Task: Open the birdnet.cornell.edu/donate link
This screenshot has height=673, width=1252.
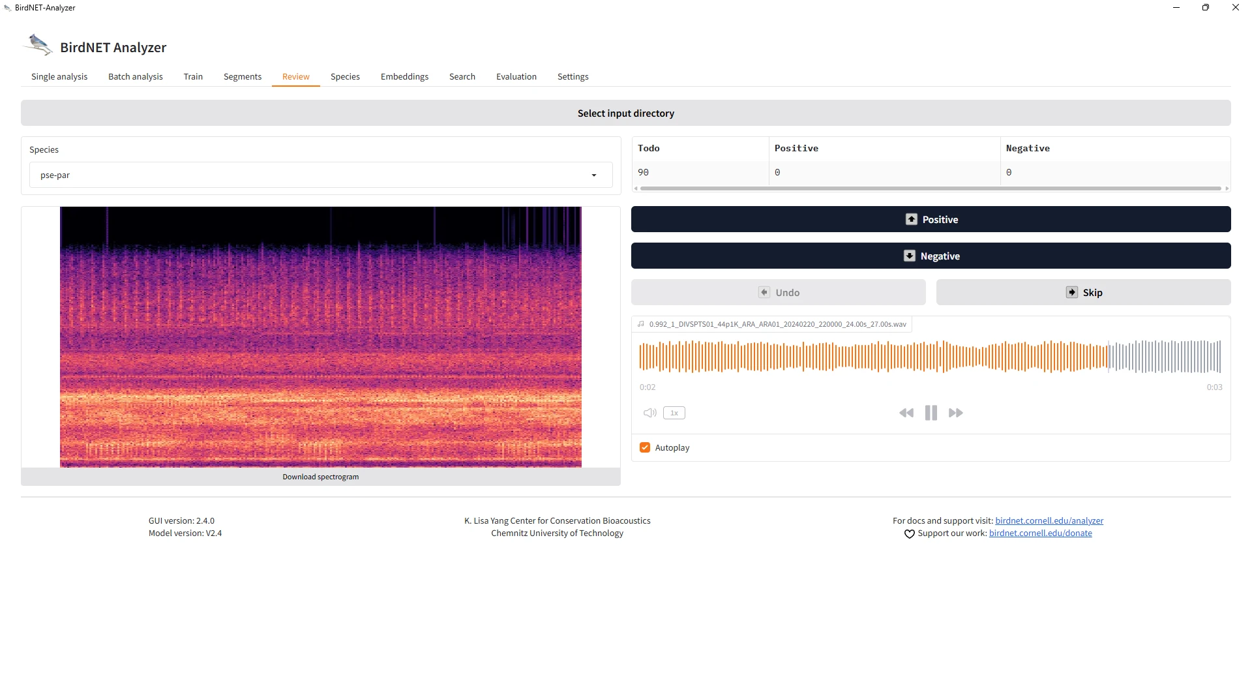Action: click(1041, 533)
